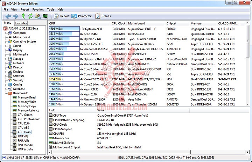Image resolution: width=252 pixels, height=162 pixels.
Task: Expand the Network tree node
Action: (6, 63)
